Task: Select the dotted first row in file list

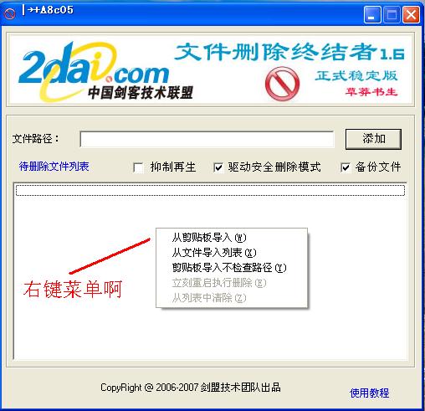Action: pyautogui.click(x=210, y=190)
